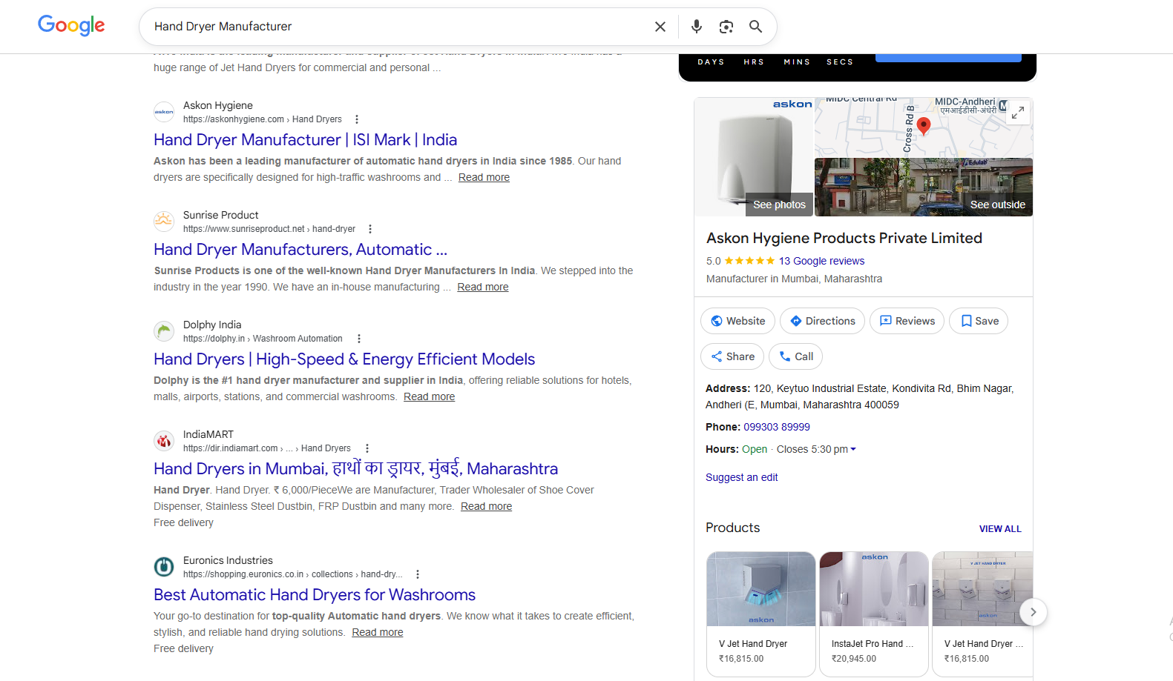Click Read more on Askon snippet
This screenshot has width=1173, height=681.
pyautogui.click(x=484, y=177)
